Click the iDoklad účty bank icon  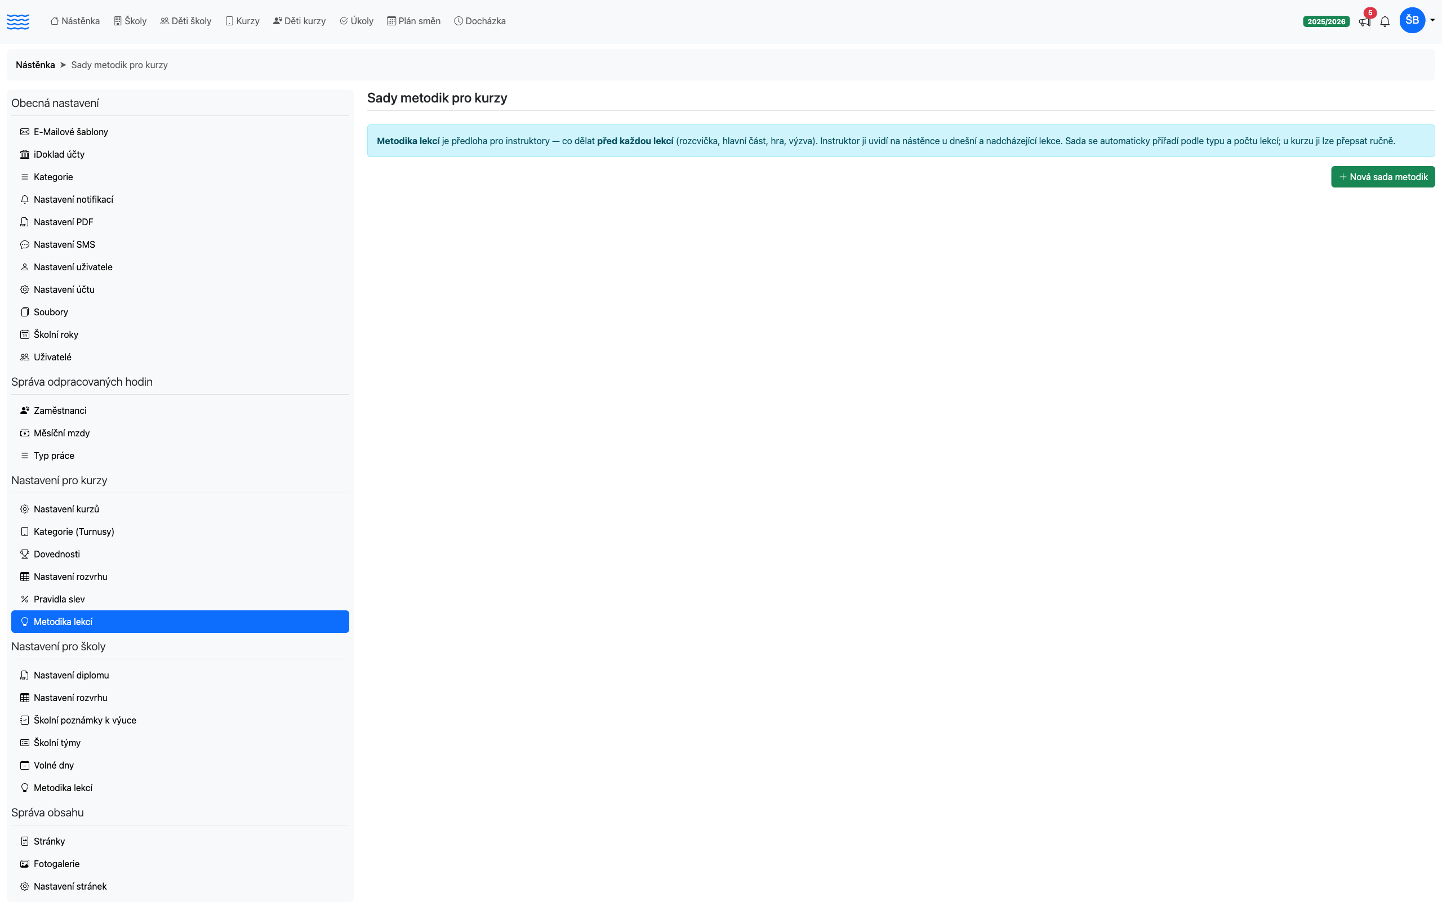click(x=25, y=154)
